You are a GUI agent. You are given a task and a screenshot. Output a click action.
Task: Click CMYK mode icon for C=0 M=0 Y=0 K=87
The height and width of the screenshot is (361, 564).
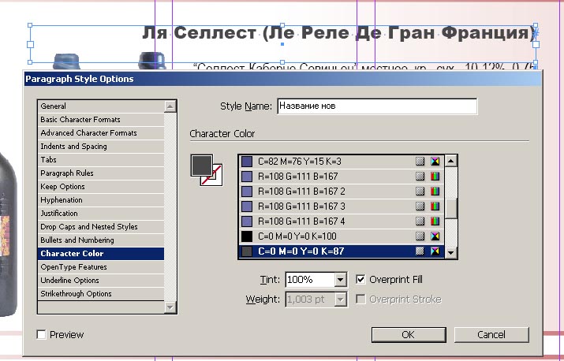point(435,251)
